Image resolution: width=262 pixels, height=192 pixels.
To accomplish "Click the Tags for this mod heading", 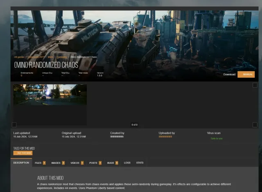I will (x=24, y=148).
